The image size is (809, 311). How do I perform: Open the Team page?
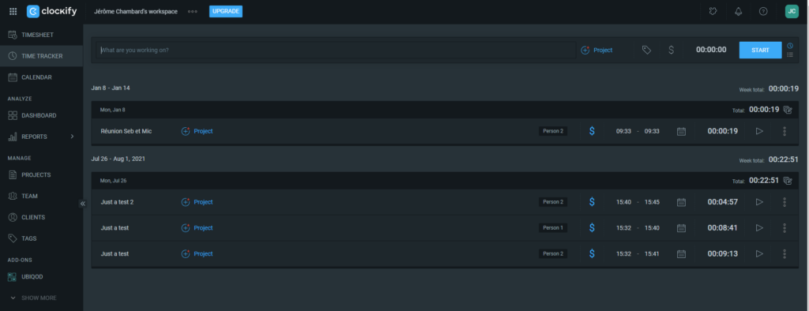pyautogui.click(x=41, y=196)
